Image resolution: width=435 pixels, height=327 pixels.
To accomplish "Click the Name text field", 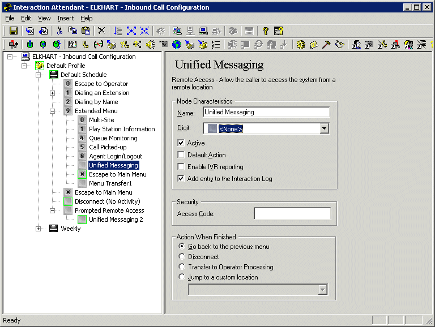I will click(266, 112).
